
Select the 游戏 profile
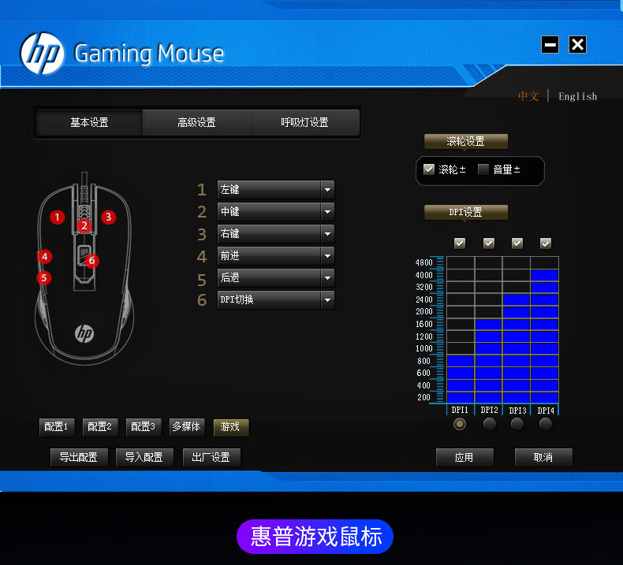(231, 427)
